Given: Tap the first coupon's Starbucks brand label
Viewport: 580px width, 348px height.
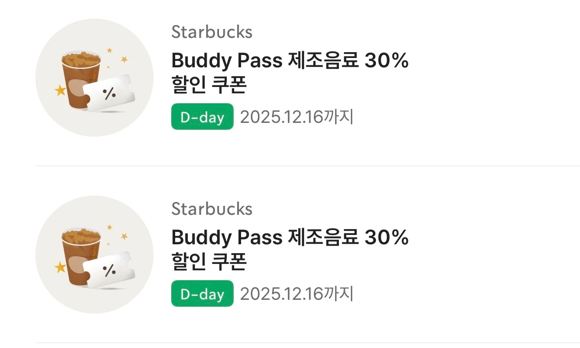Looking at the screenshot, I should click(x=212, y=32).
